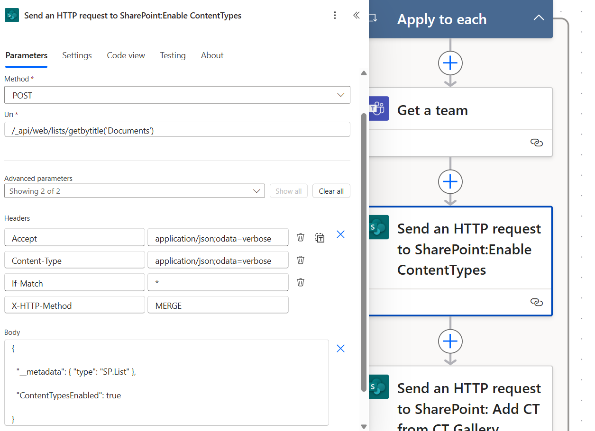Click inside the Body JSON text area
Viewport: 595px width, 431px height.
[166, 383]
